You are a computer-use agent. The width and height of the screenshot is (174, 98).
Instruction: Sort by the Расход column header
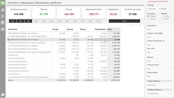pos(83,29)
